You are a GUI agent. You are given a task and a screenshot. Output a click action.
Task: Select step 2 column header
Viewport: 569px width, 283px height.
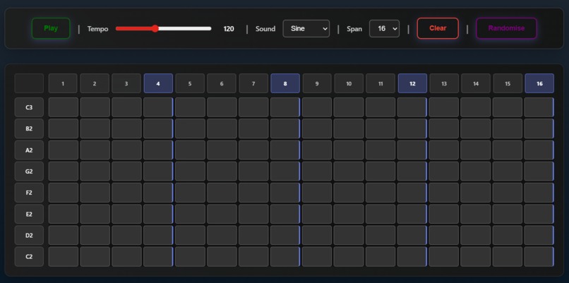tap(95, 83)
